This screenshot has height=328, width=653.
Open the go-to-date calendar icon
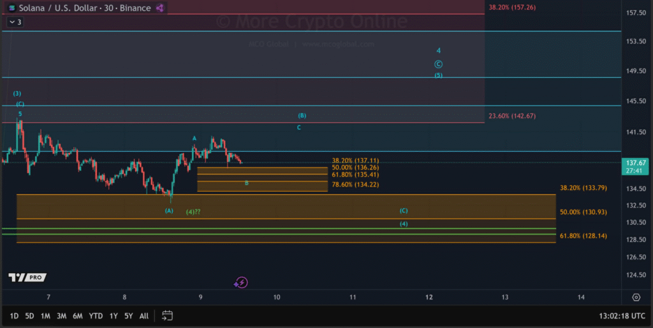(167, 315)
